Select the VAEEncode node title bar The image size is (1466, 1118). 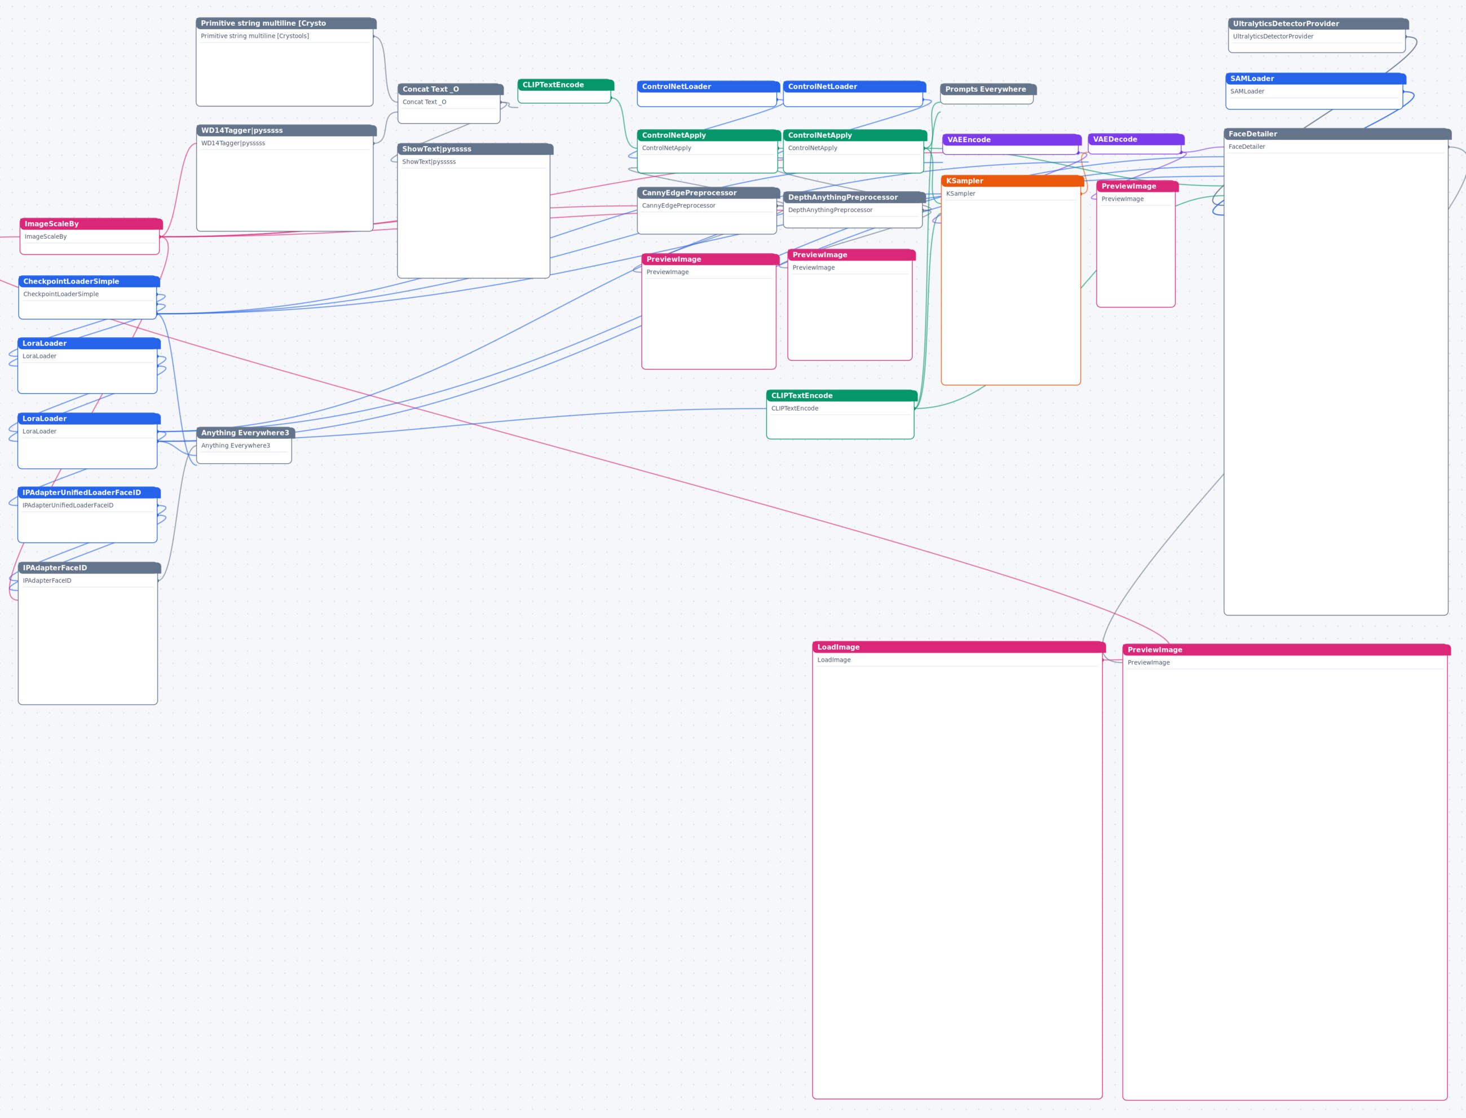pos(1012,140)
